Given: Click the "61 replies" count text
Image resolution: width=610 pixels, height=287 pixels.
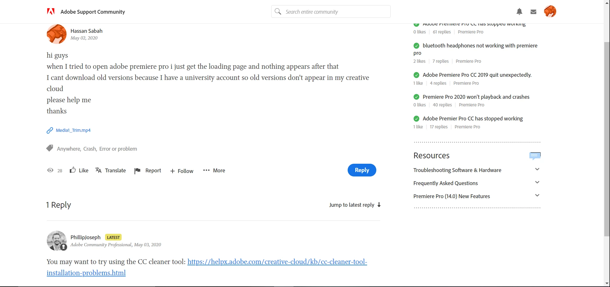Looking at the screenshot, I should coord(442,32).
